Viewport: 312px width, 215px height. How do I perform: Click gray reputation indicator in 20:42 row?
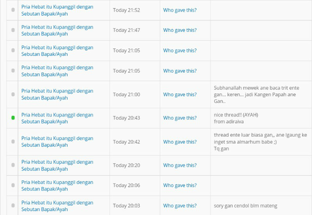(13, 142)
